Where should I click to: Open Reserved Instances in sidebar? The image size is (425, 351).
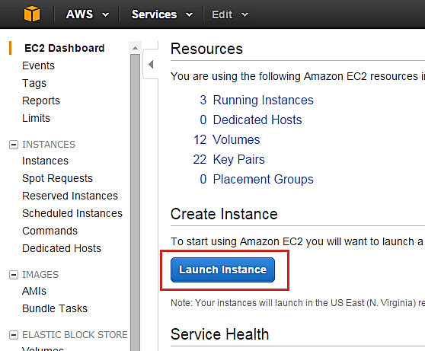pyautogui.click(x=70, y=196)
